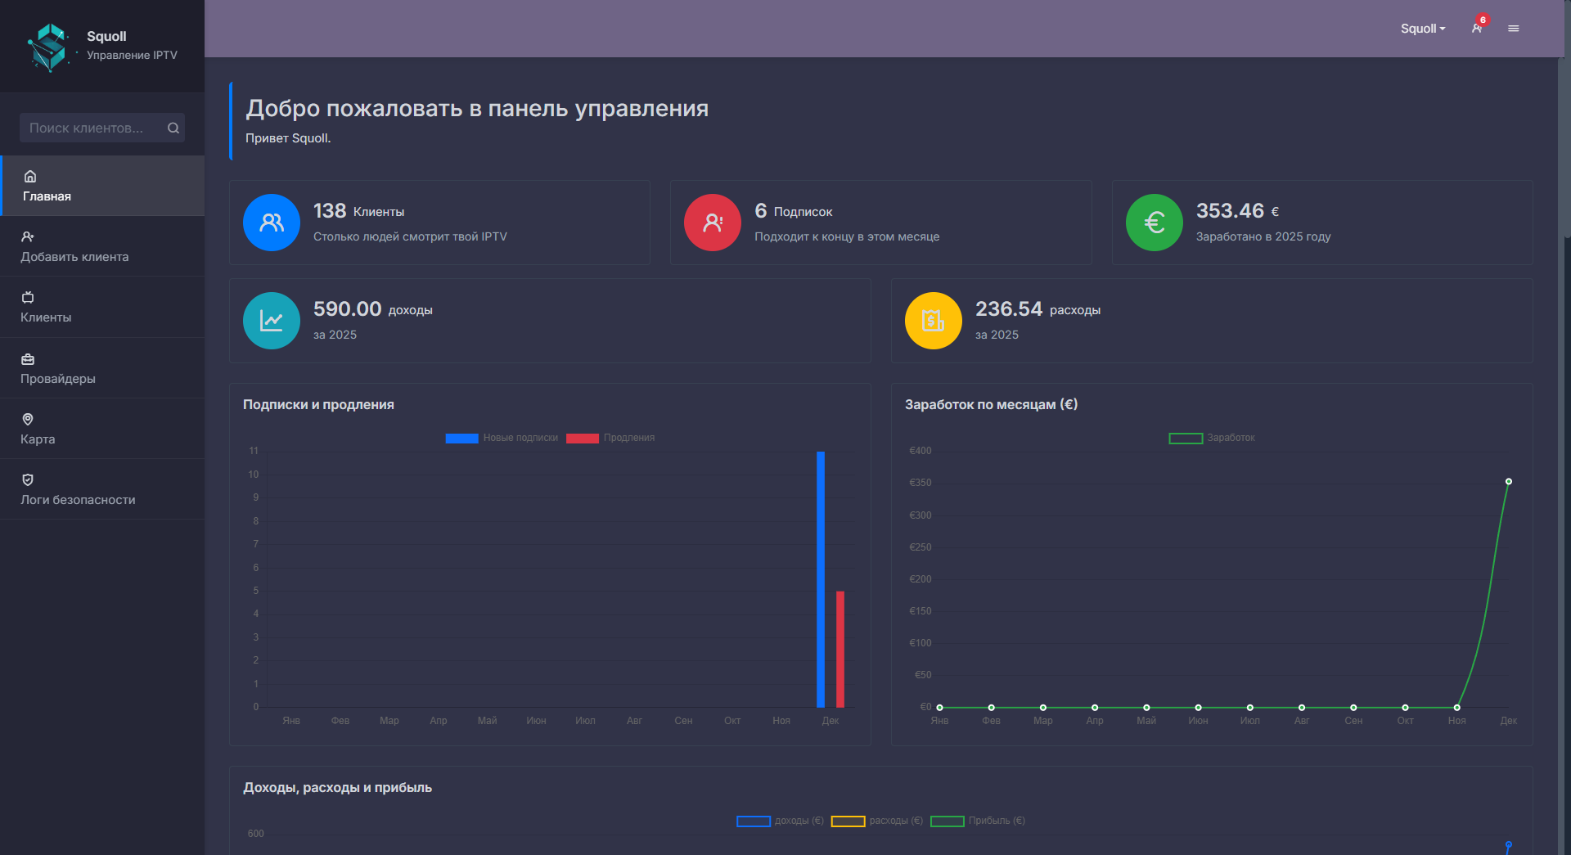Toggle 'Новые подписки' legend series
Image resolution: width=1571 pixels, height=855 pixels.
coord(502,439)
